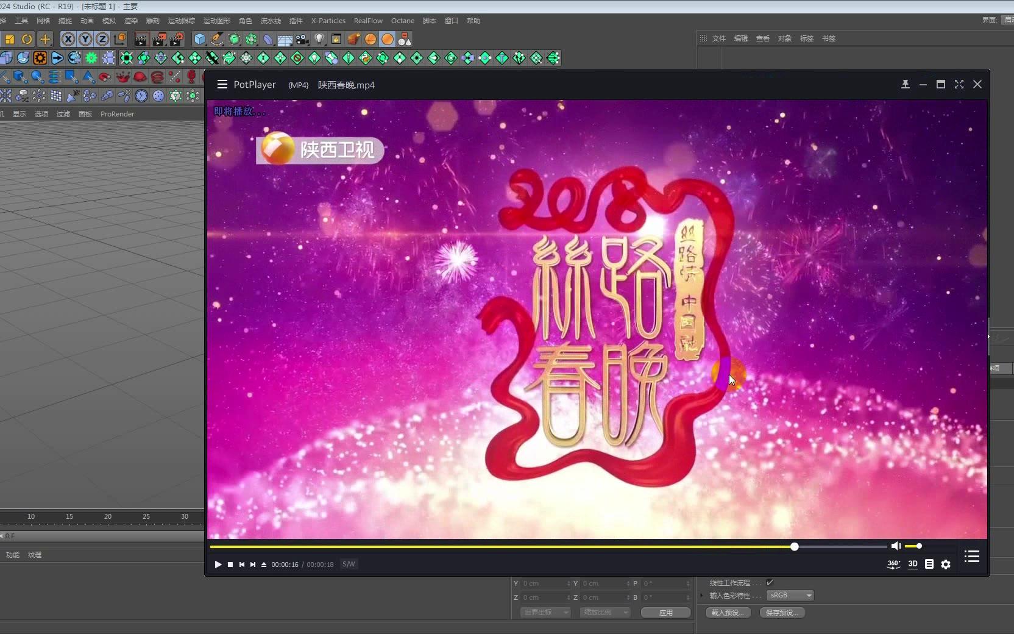Open the Octane menu

tap(403, 21)
